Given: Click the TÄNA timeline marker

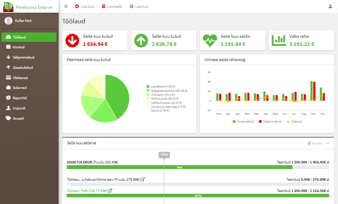Looking at the screenshot, I should (164, 155).
